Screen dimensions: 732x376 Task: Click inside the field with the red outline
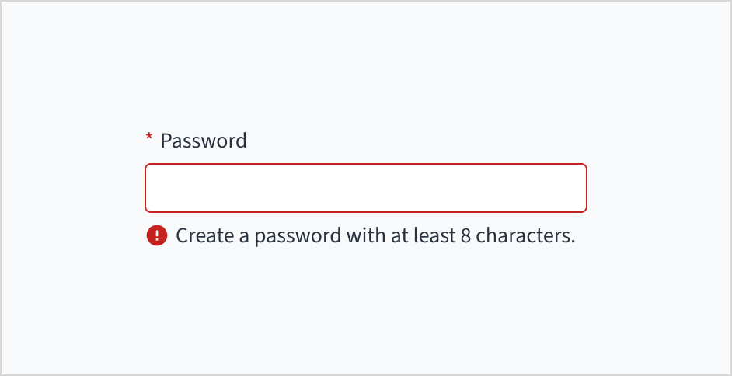tap(365, 188)
